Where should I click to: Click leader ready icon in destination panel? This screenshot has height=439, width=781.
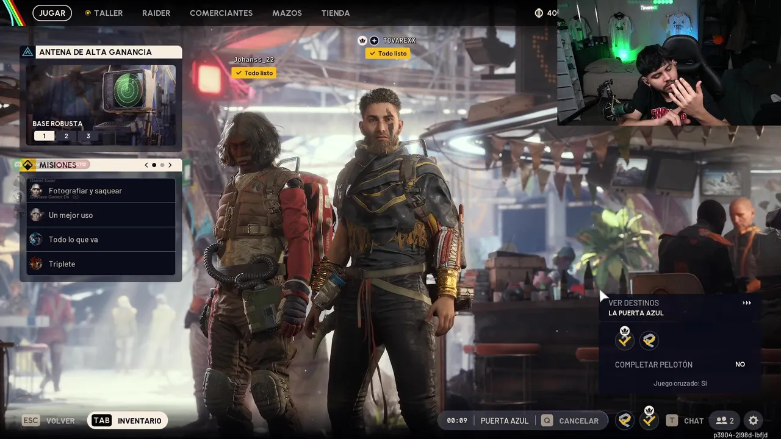click(x=625, y=338)
